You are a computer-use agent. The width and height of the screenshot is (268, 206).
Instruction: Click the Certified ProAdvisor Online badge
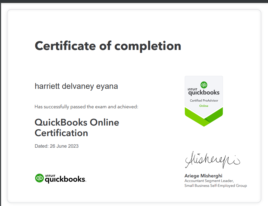click(204, 101)
